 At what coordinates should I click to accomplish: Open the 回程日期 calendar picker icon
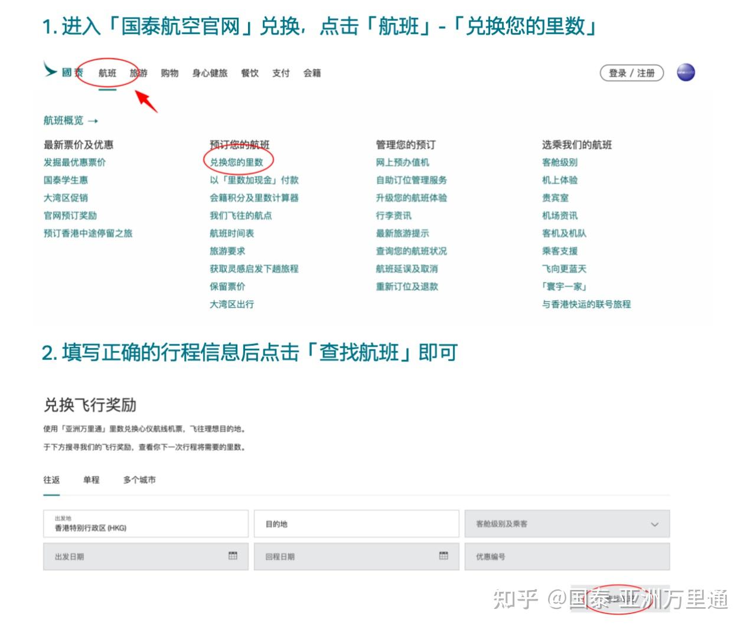(x=443, y=555)
